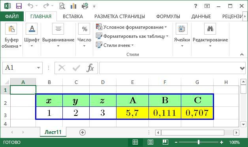Open the ФОРМУЛЫ ribbon tab
This screenshot has height=147, width=248.
[168, 17]
